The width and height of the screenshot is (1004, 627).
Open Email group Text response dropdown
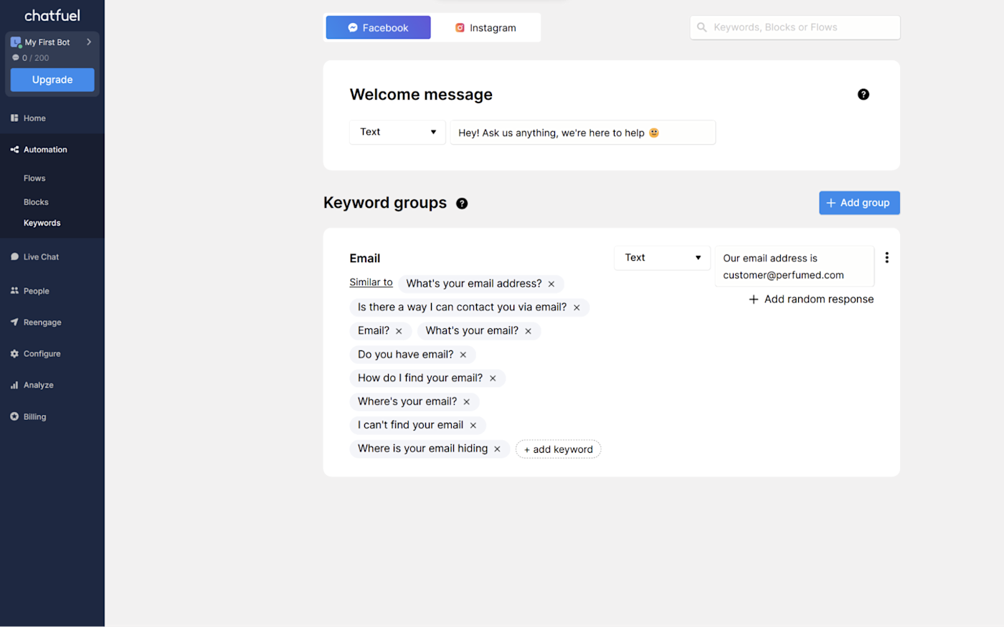pos(662,258)
